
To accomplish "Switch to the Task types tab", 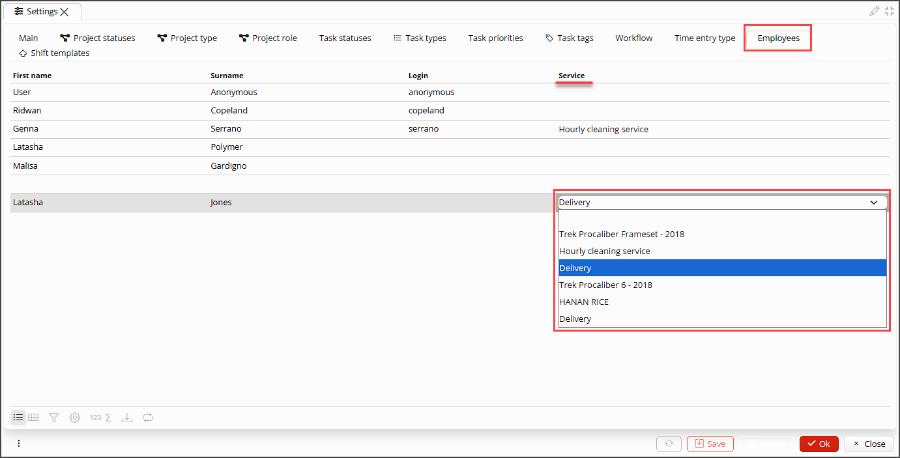I will point(420,38).
